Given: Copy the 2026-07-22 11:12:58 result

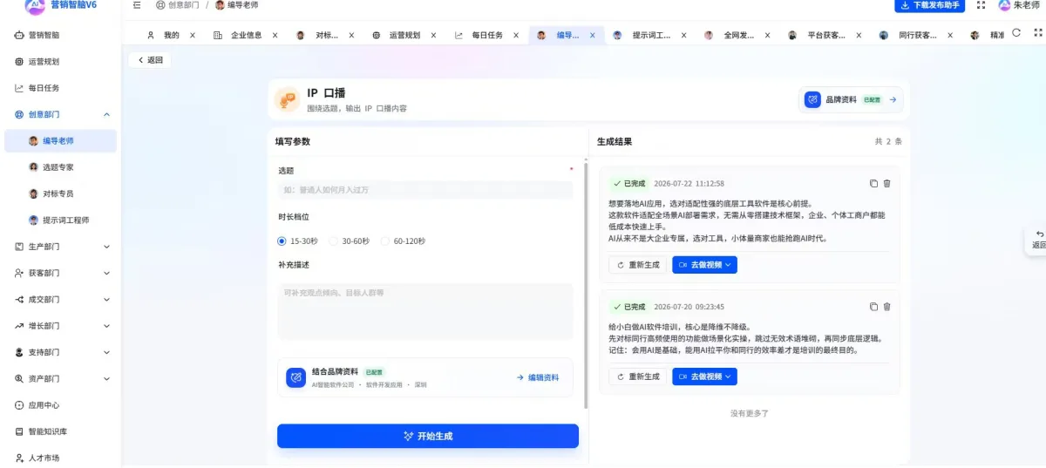Looking at the screenshot, I should tap(873, 183).
